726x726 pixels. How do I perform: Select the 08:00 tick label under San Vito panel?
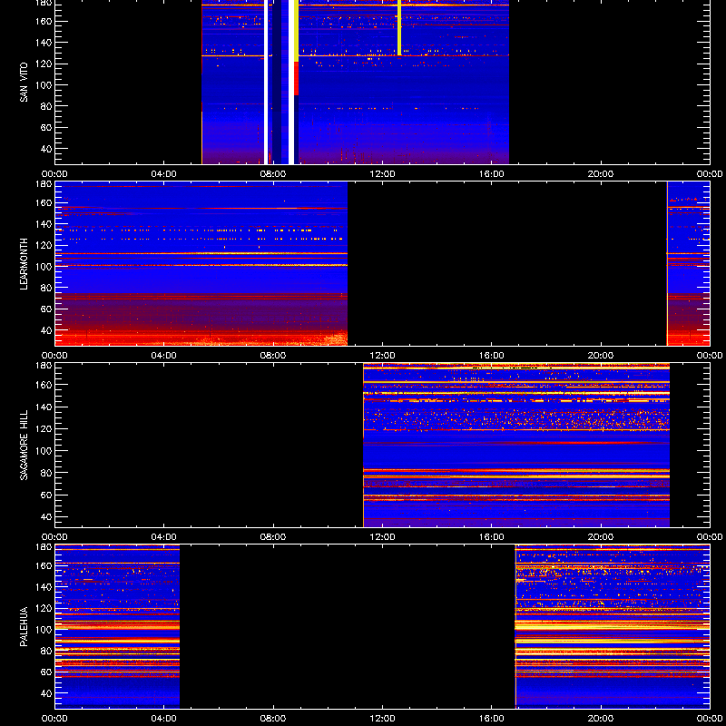273,174
